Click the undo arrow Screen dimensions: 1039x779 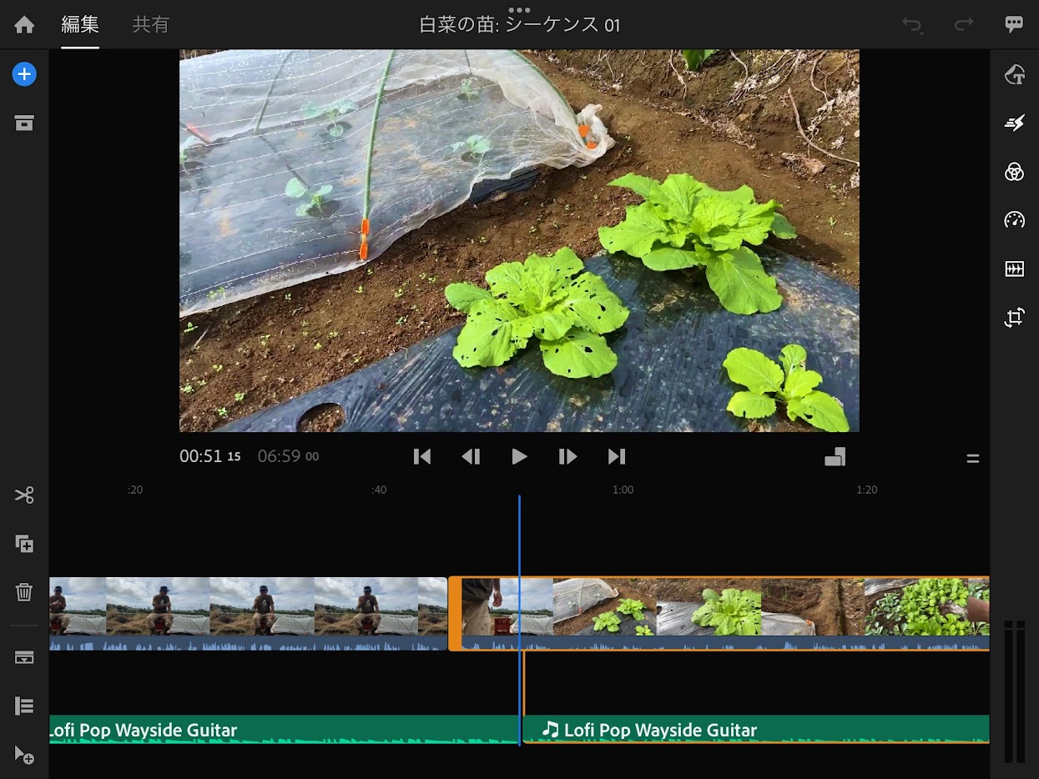[912, 25]
